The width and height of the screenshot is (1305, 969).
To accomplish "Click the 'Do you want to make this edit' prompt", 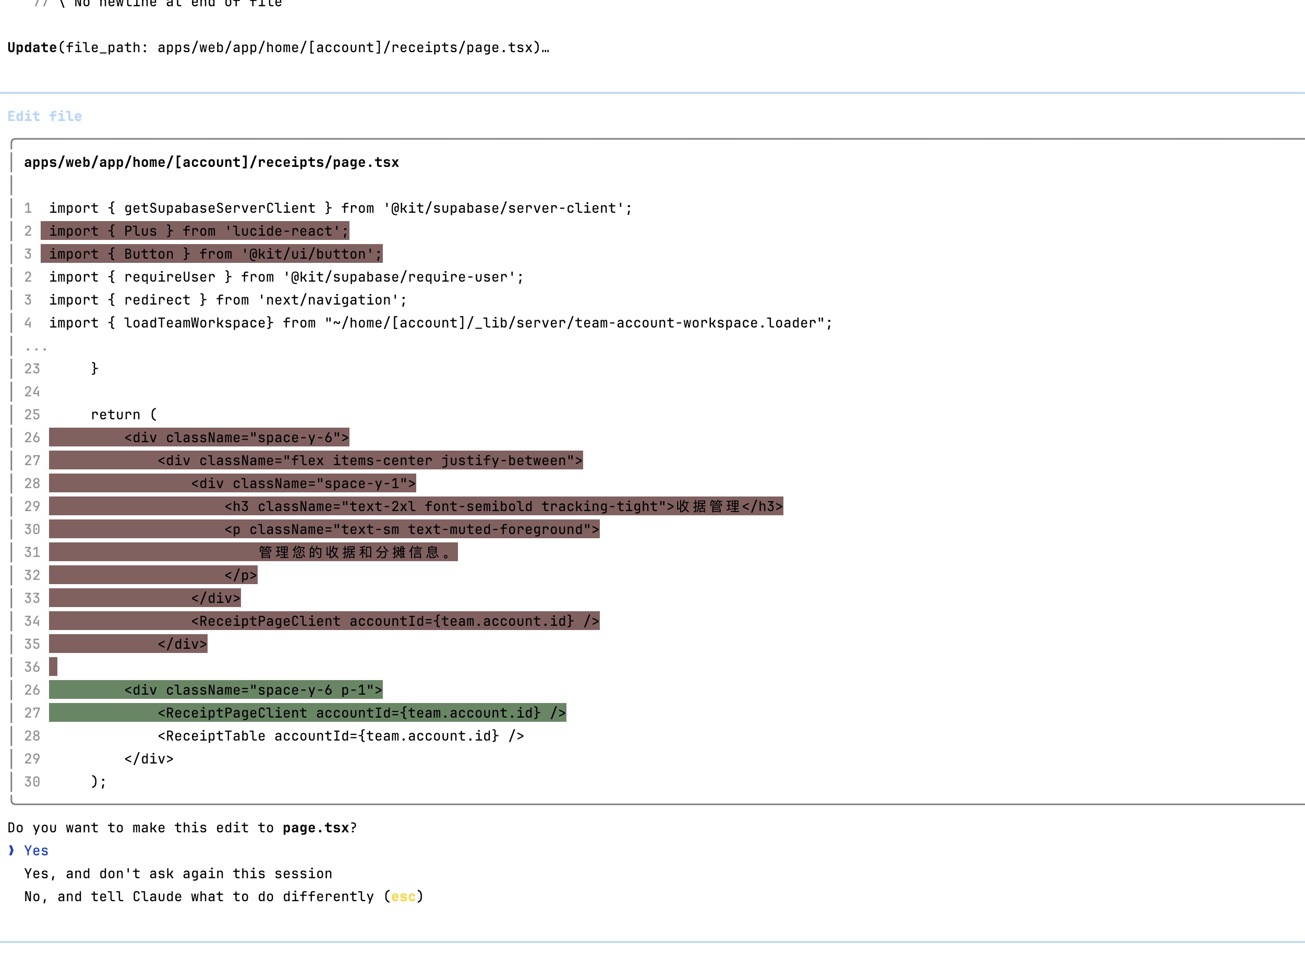I will click(x=183, y=828).
